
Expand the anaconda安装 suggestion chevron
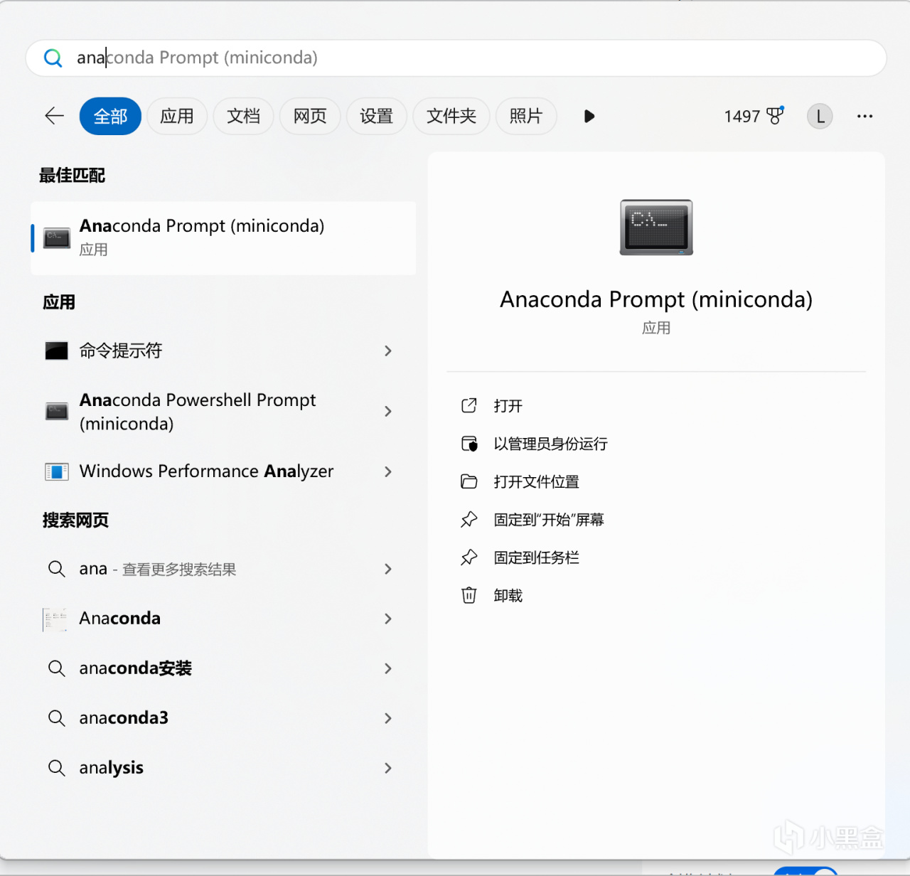pos(388,668)
